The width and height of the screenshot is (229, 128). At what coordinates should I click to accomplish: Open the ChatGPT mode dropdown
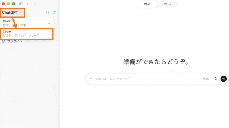tap(12, 13)
